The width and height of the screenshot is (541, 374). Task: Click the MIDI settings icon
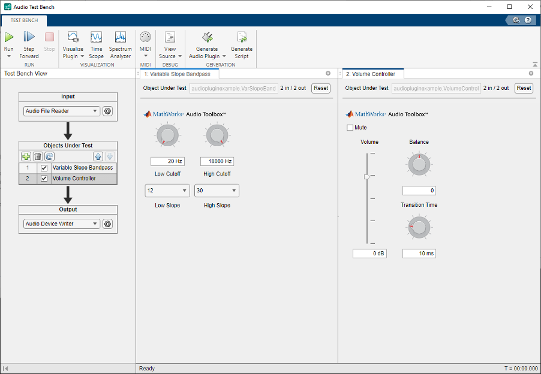[145, 37]
